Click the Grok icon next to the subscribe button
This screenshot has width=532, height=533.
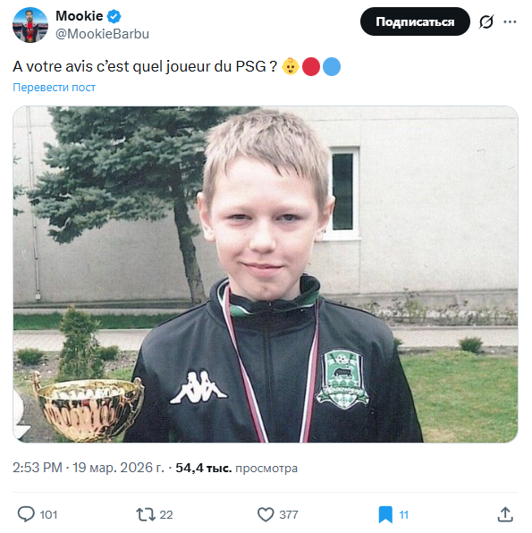[x=486, y=21]
